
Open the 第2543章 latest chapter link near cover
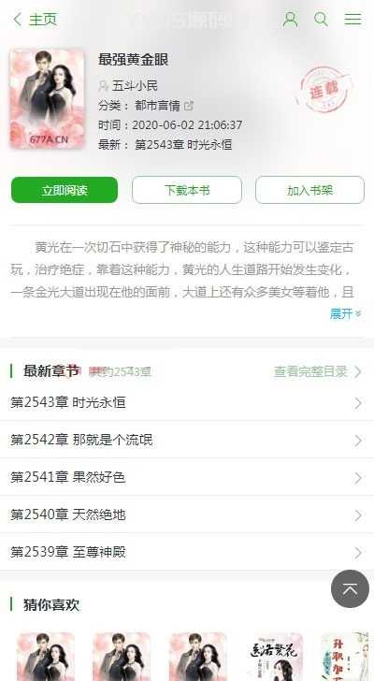tap(183, 145)
